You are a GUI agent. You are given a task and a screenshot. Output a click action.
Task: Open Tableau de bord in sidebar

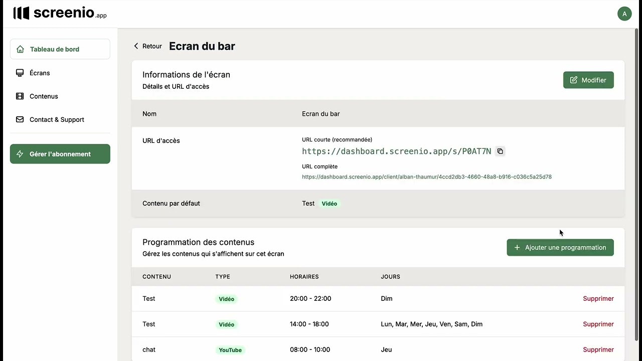60,49
